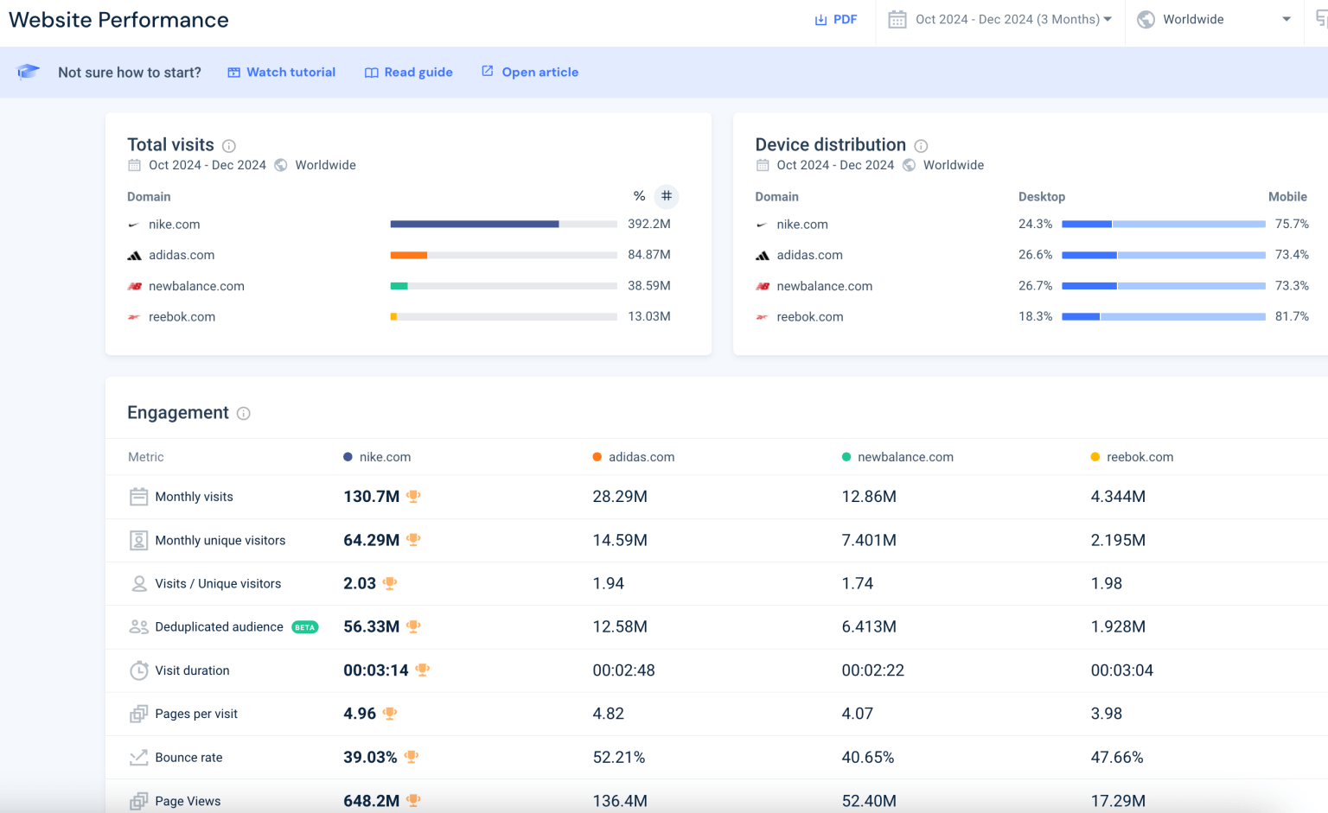Click the orange adidas.com legend dot

596,457
